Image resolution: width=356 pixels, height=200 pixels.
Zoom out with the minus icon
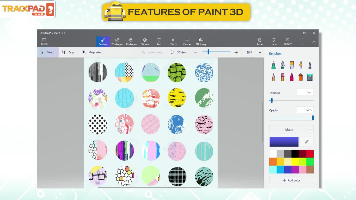click(196, 52)
